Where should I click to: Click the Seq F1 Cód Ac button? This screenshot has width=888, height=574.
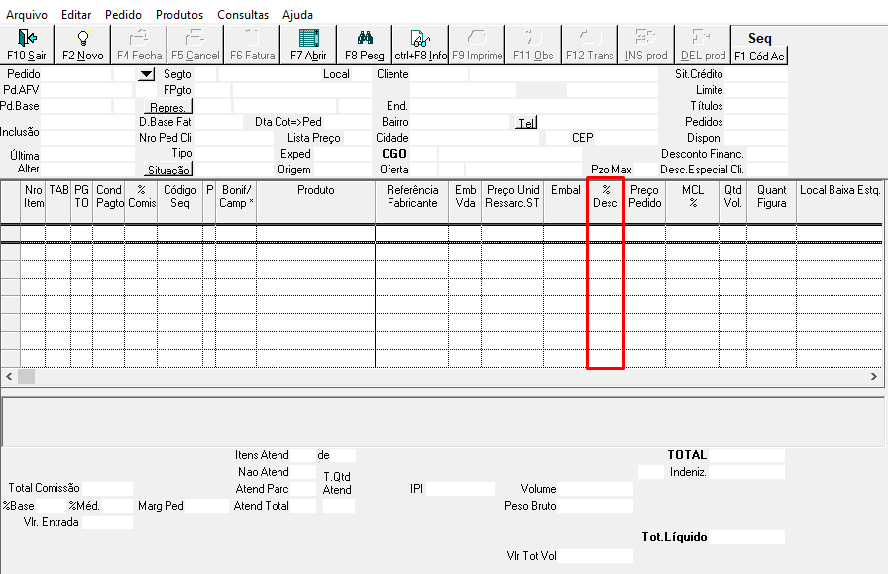(759, 45)
